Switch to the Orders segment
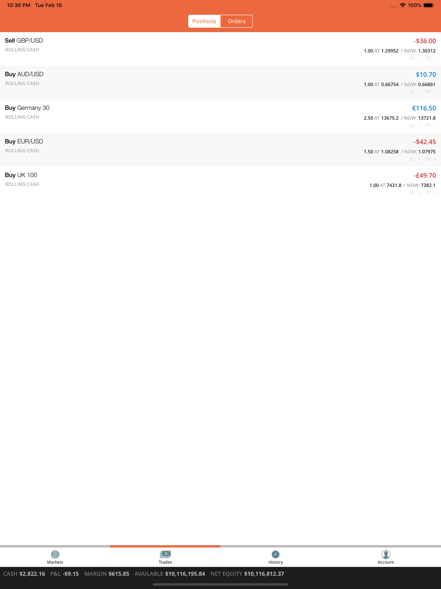 (x=236, y=21)
